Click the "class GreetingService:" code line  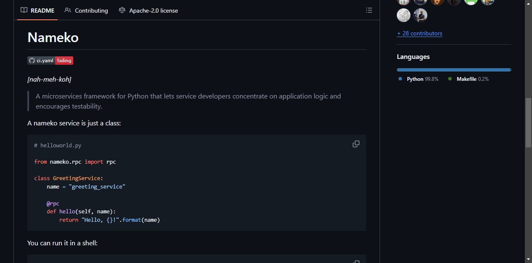tap(69, 178)
